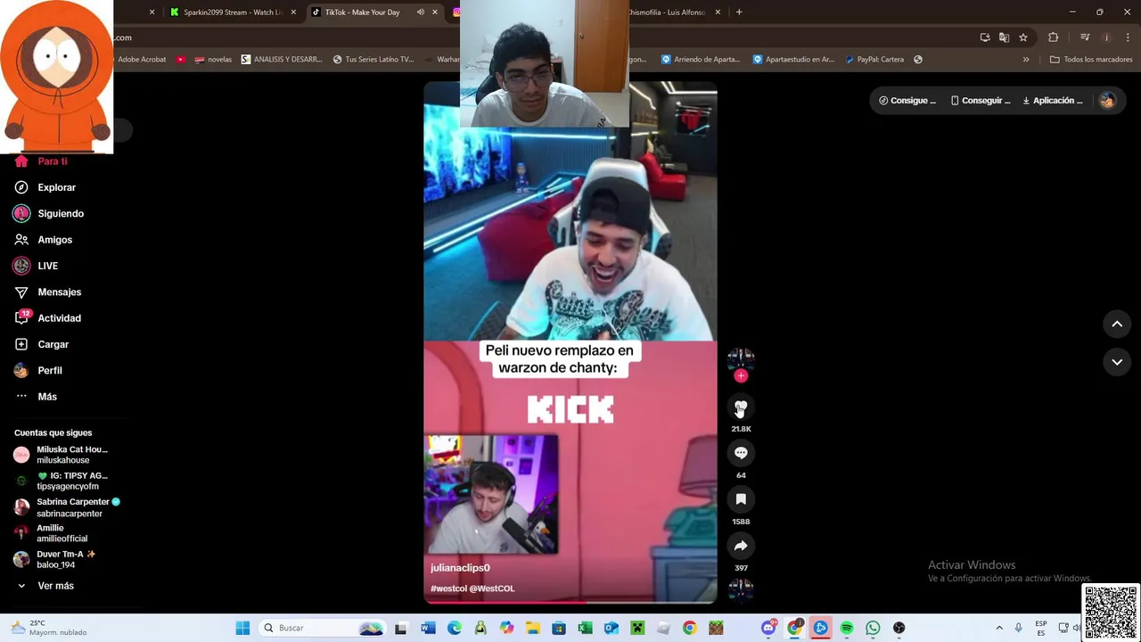Open the video creator's avatar
Viewport: 1141px width, 642px height.
[x=741, y=358]
